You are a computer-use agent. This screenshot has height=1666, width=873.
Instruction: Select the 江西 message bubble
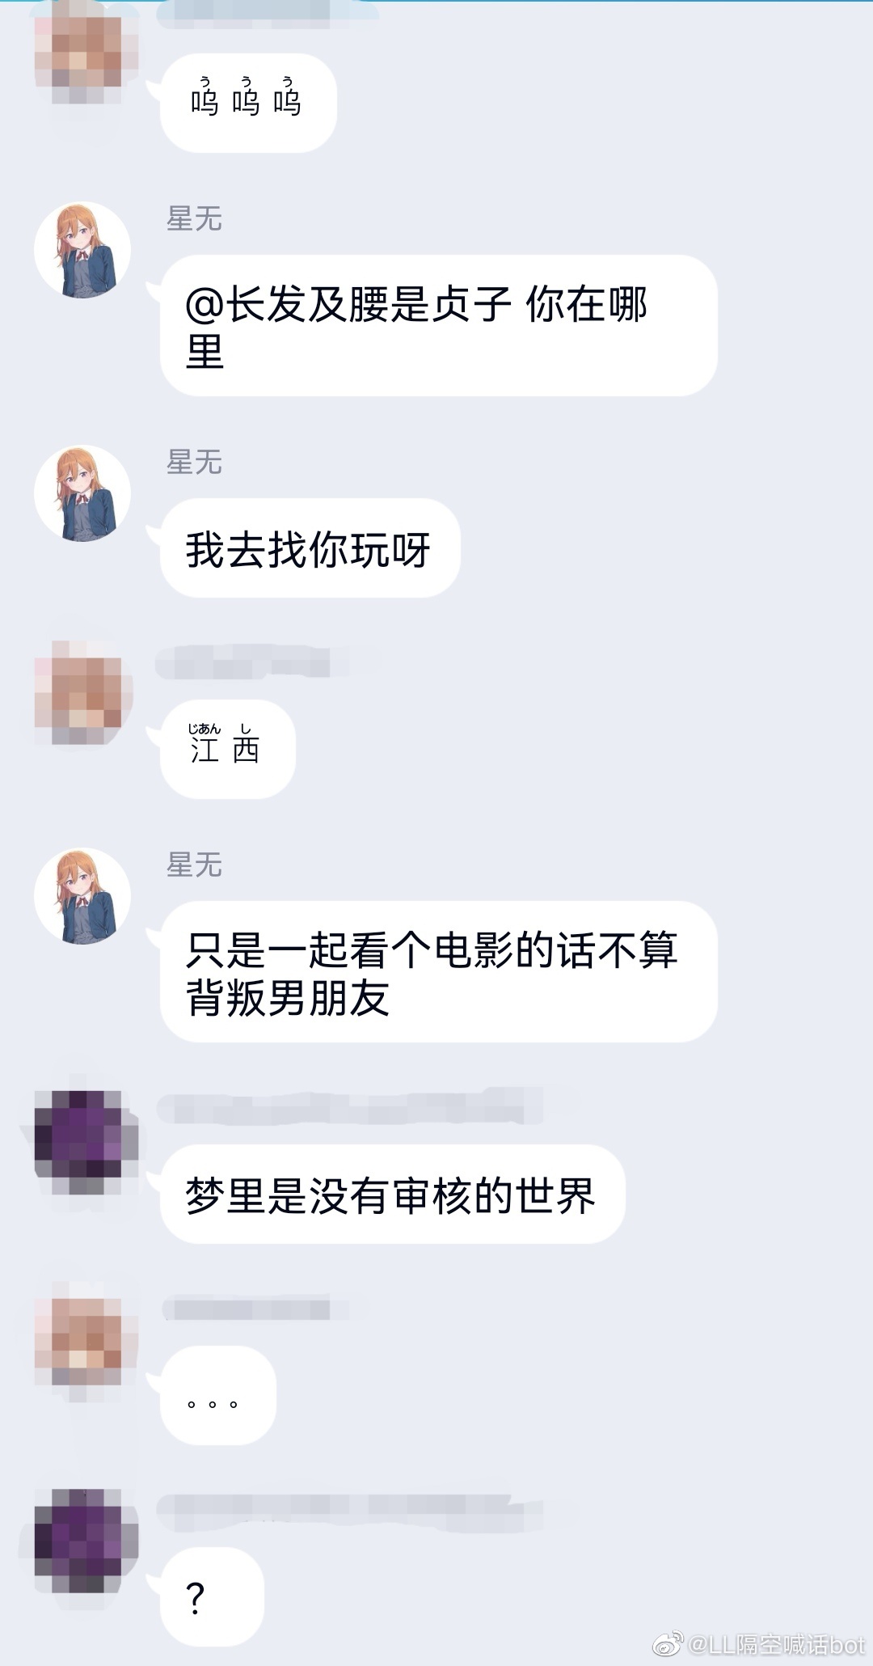pyautogui.click(x=227, y=749)
